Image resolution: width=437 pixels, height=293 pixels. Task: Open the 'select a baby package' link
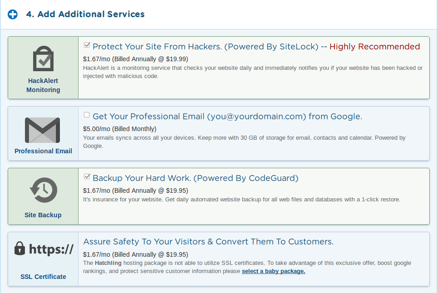(273, 271)
